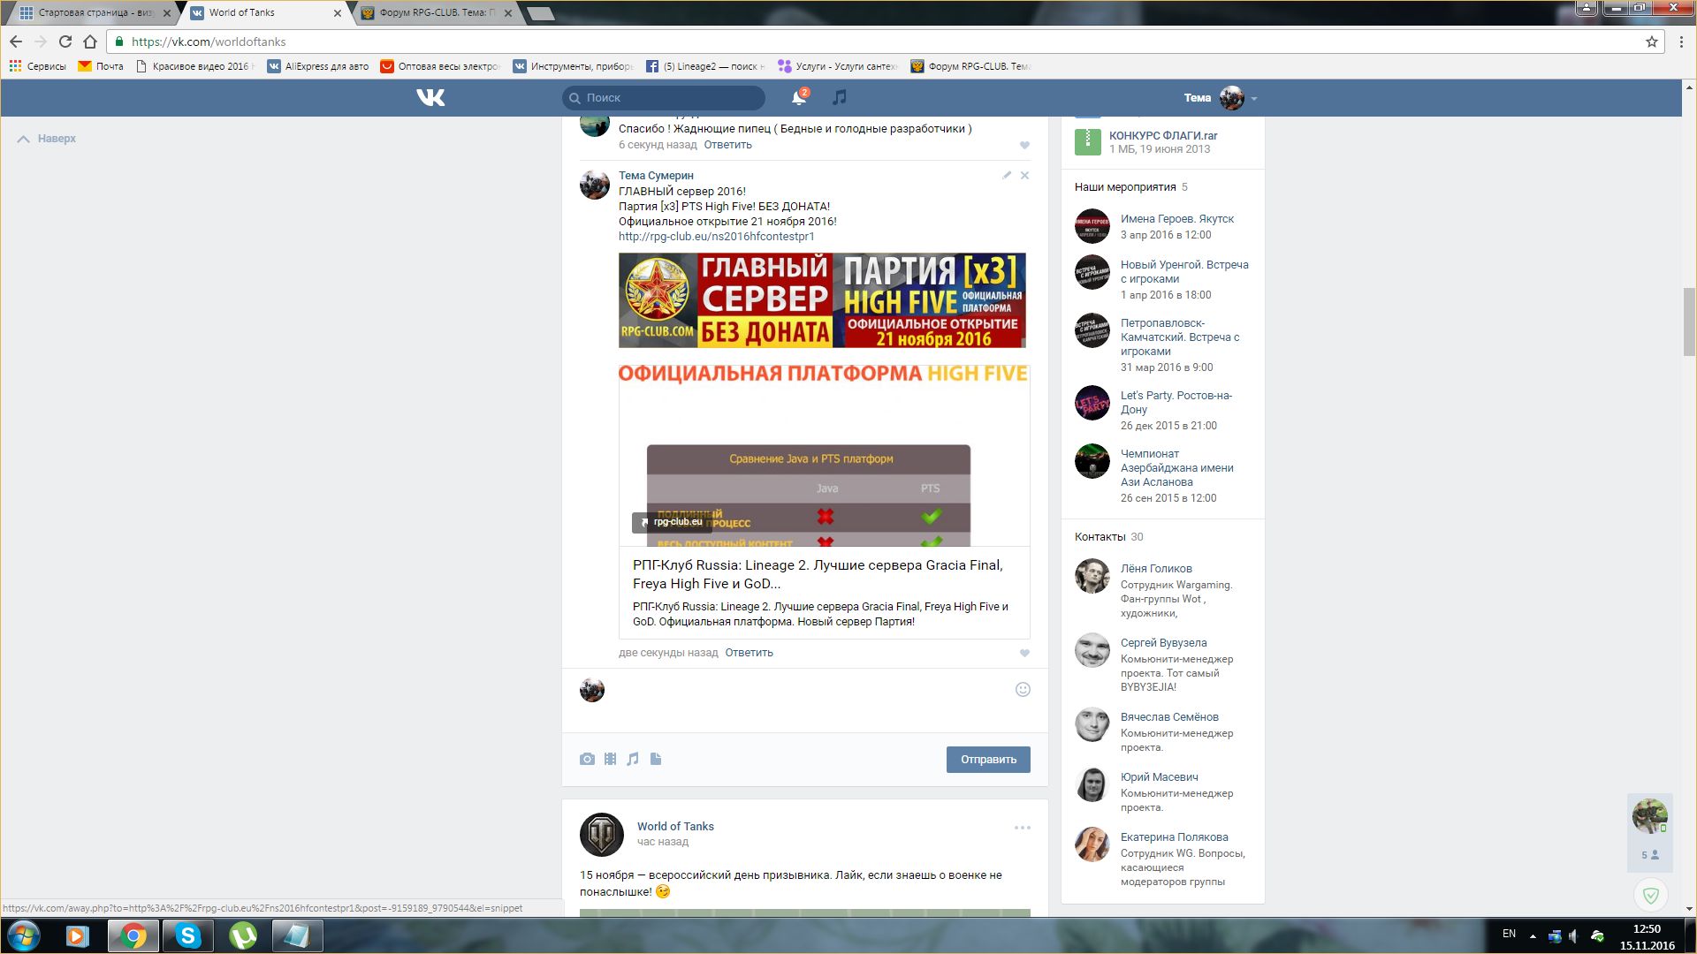
Task: Attach a document with file icon
Action: click(656, 759)
